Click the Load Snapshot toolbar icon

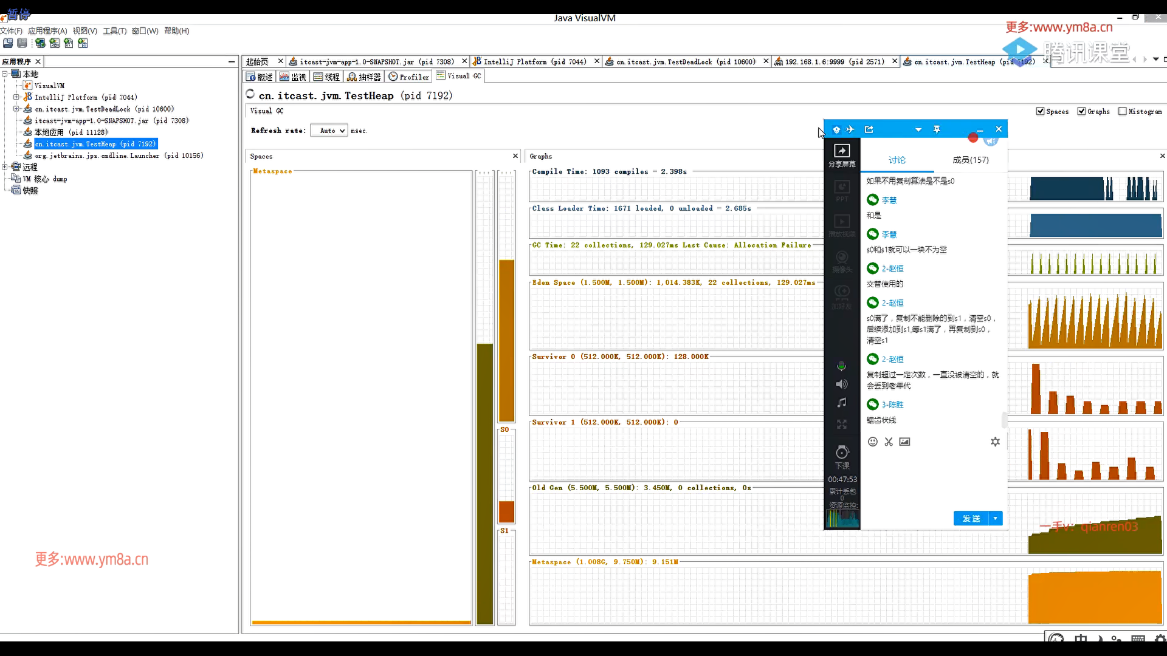[8, 43]
